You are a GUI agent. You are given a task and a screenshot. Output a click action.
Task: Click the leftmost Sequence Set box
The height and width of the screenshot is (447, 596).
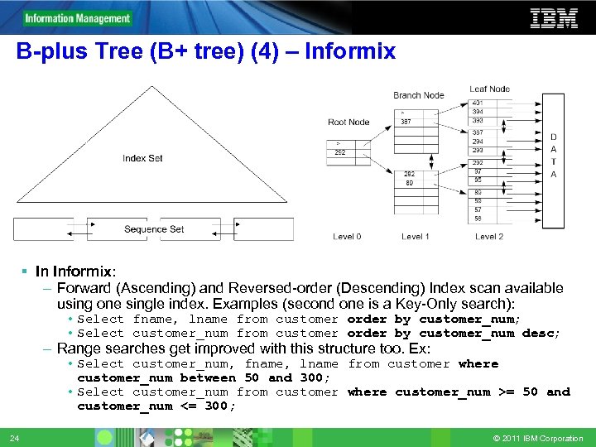tap(43, 228)
